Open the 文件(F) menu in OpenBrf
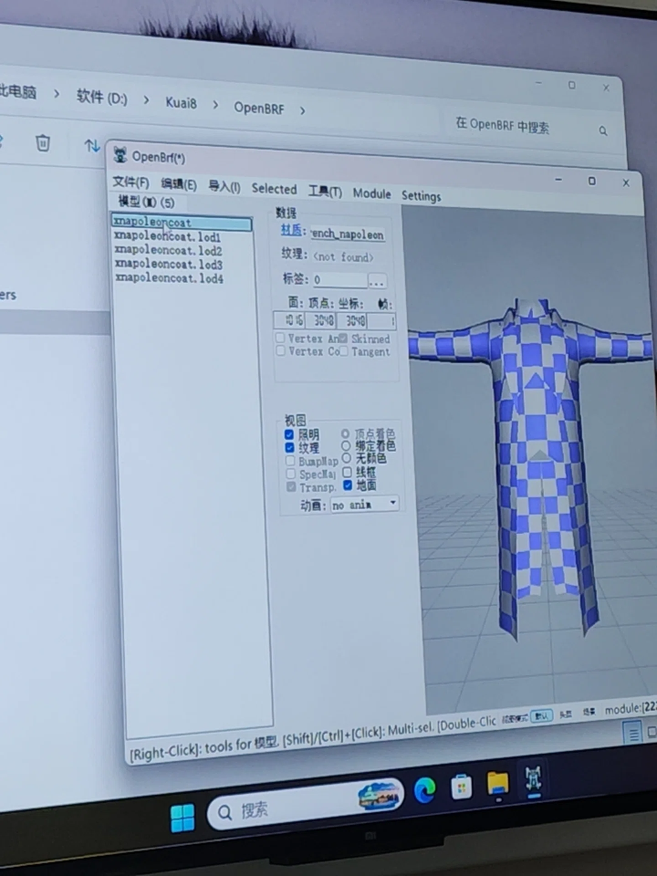 (x=130, y=182)
